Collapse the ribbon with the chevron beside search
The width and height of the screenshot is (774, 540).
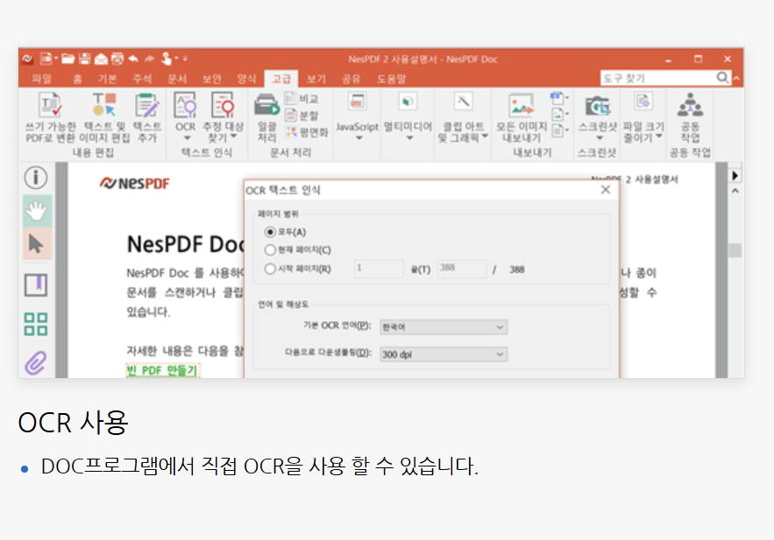tap(736, 78)
